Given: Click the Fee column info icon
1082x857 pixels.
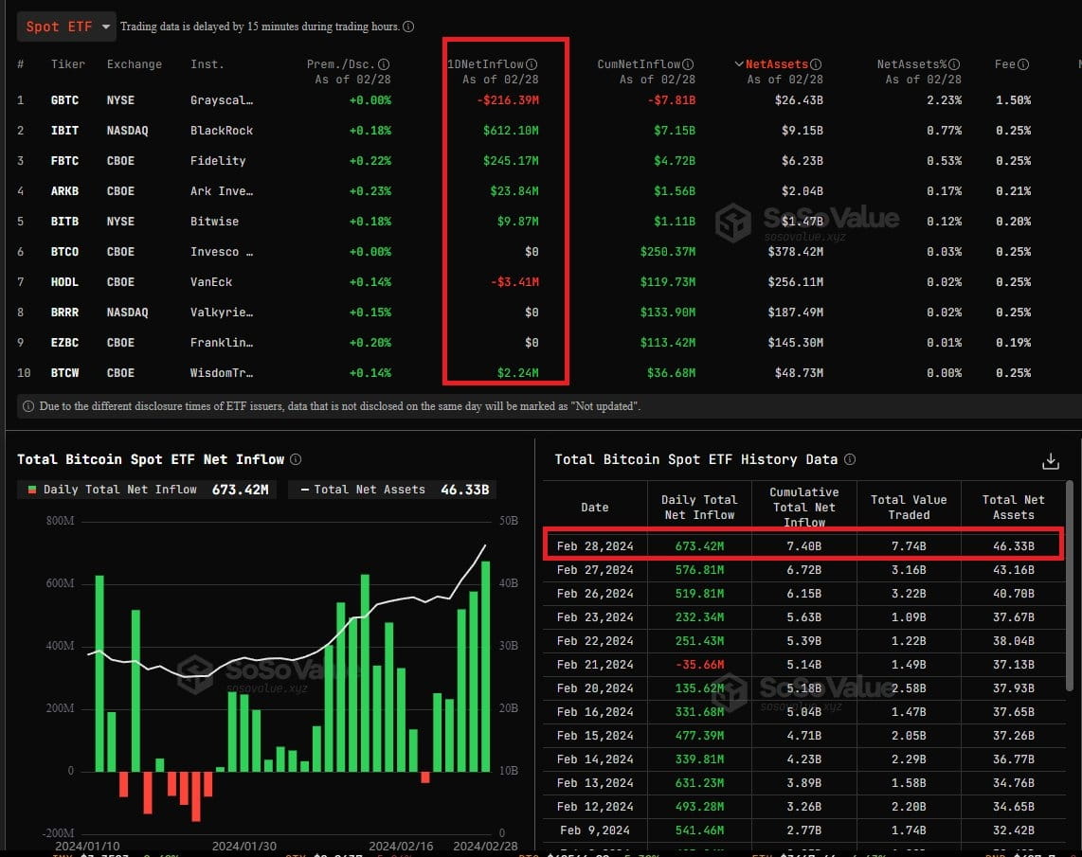Looking at the screenshot, I should coord(1024,63).
